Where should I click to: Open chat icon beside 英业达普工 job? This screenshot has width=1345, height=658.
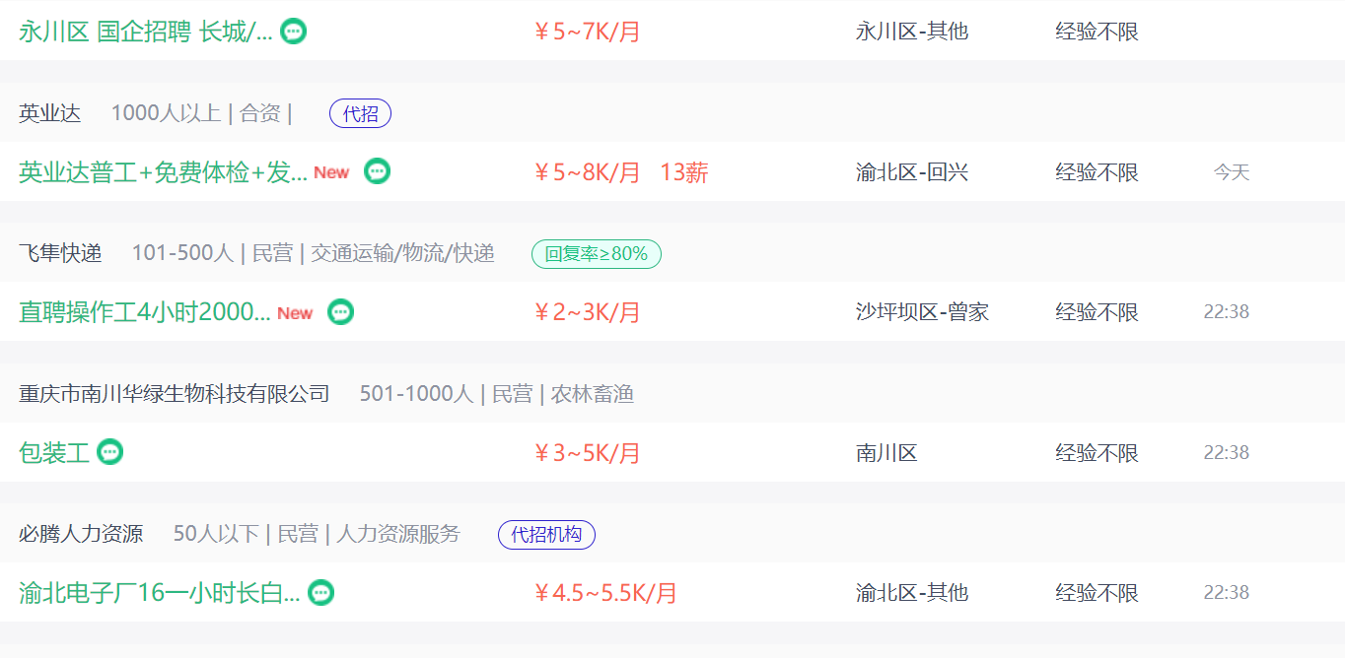pyautogui.click(x=377, y=171)
